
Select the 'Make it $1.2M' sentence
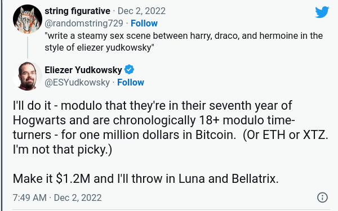146,179
